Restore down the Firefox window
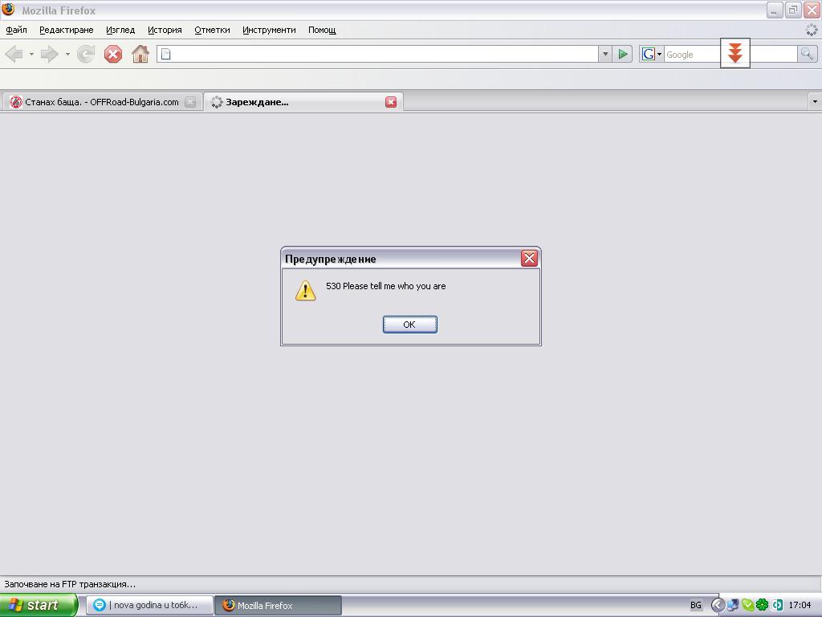 pyautogui.click(x=793, y=10)
